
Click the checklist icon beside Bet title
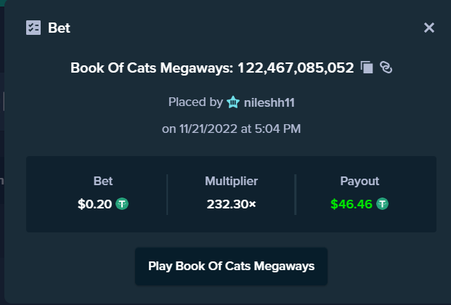pyautogui.click(x=33, y=28)
